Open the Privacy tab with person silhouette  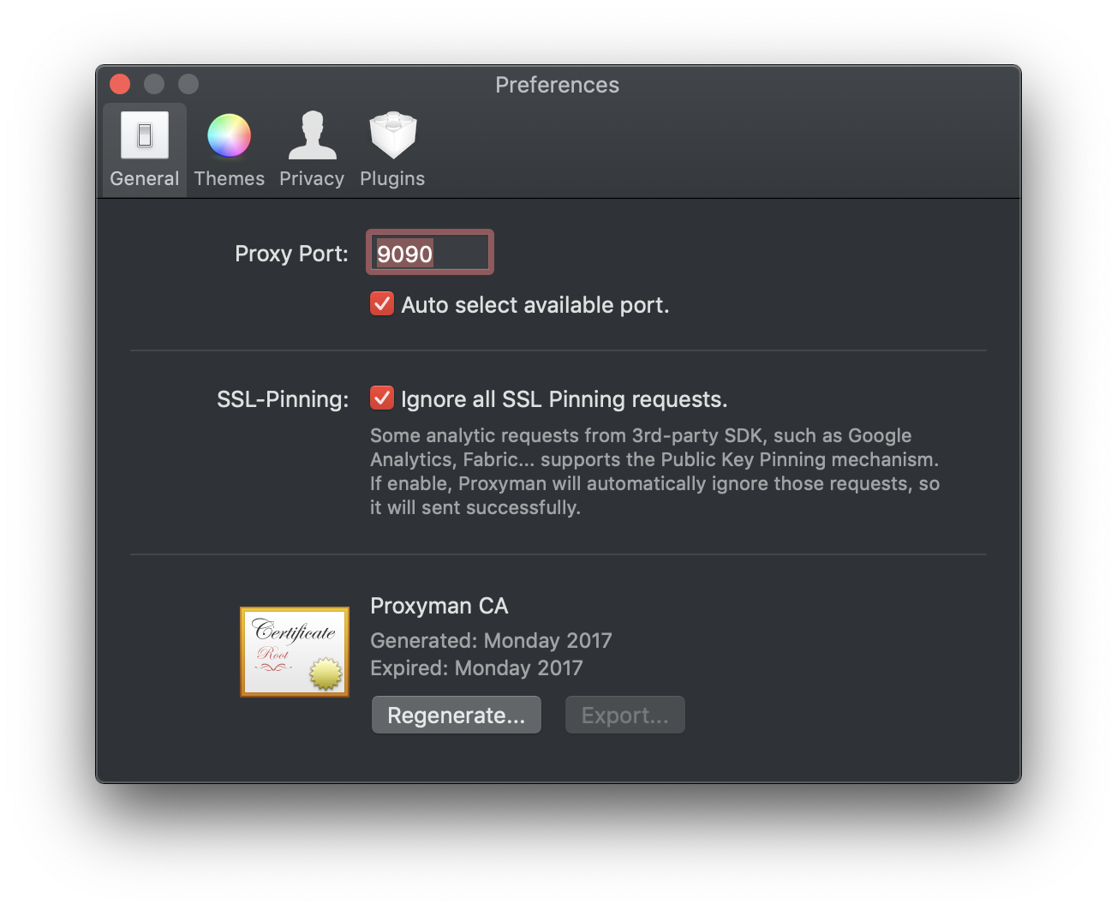tap(312, 150)
